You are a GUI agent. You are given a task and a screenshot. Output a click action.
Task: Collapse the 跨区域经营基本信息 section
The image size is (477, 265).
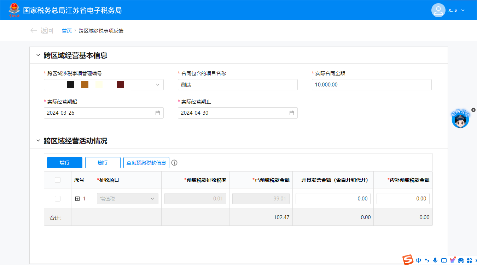(38, 55)
